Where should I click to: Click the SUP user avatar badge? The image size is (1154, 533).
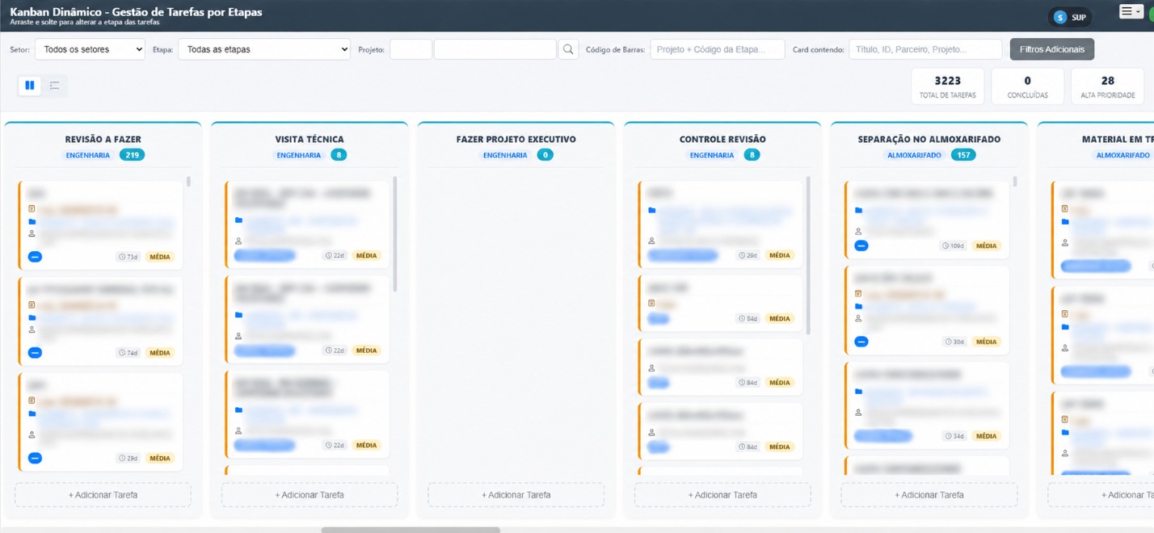tap(1070, 17)
